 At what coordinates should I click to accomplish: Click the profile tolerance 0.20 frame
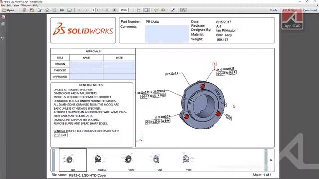[61, 135]
